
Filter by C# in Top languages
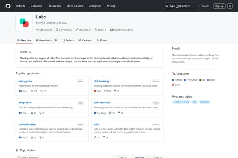[x=202, y=80]
